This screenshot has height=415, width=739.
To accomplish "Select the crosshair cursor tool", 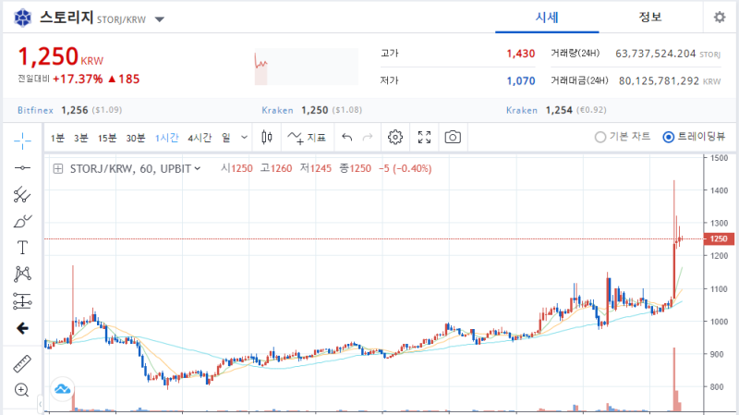I will [x=22, y=140].
